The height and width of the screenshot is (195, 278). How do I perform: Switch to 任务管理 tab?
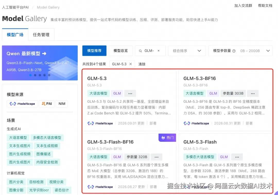[x=41, y=35]
